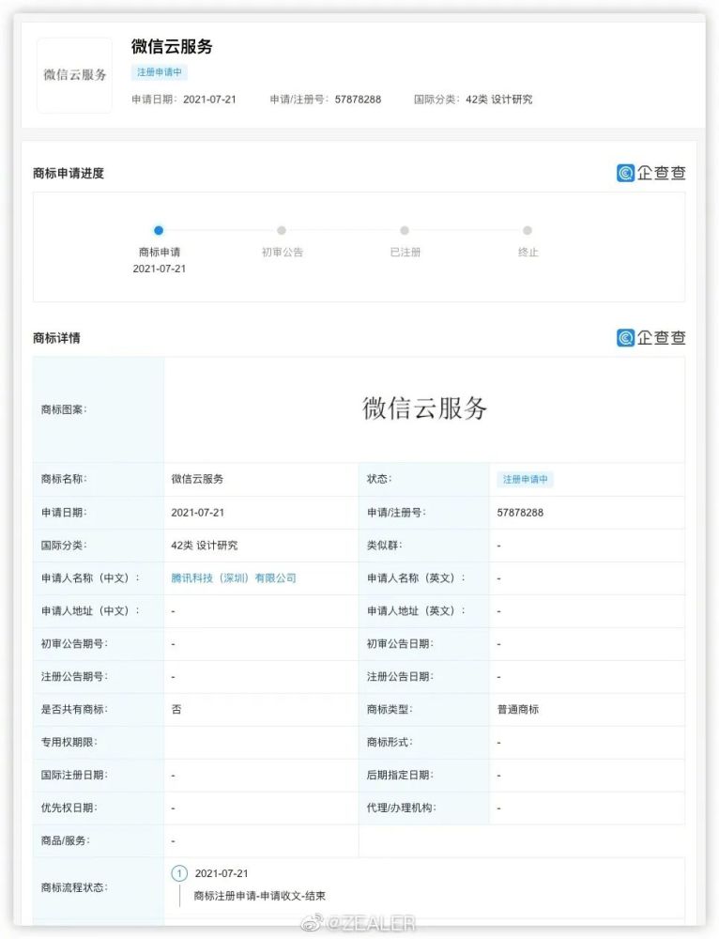Click the 商标流程状态 label

coord(74,887)
